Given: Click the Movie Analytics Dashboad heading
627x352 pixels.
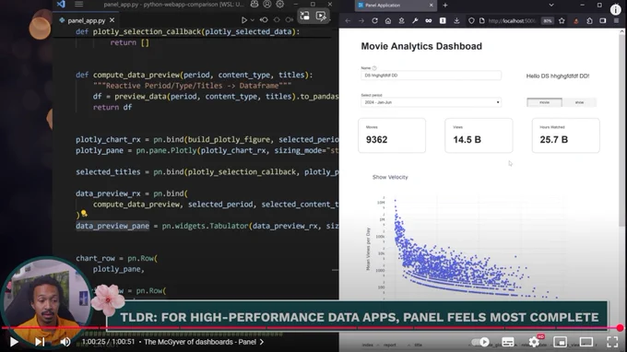Looking at the screenshot, I should pos(421,46).
